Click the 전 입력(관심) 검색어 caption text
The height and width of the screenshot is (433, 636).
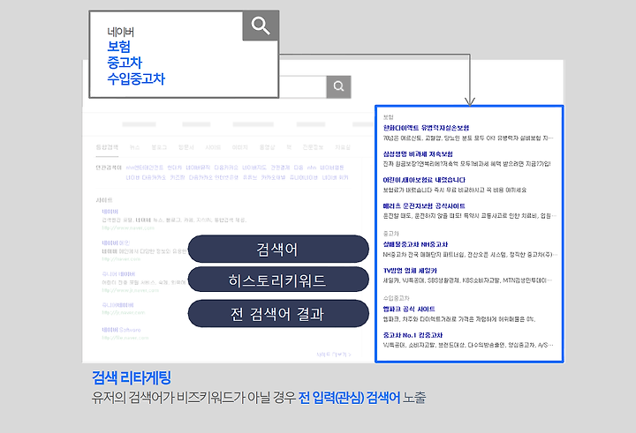click(x=349, y=398)
